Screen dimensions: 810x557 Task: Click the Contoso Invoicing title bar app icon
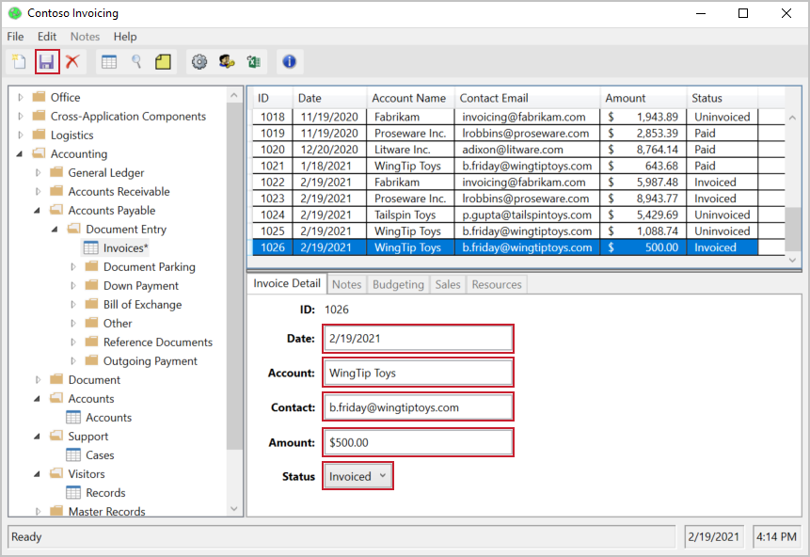click(x=15, y=13)
